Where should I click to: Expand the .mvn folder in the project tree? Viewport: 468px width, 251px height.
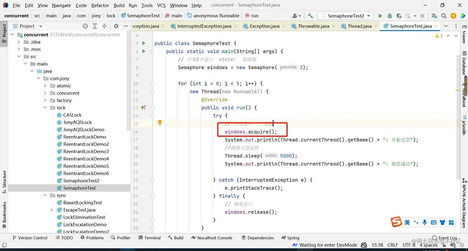point(19,49)
